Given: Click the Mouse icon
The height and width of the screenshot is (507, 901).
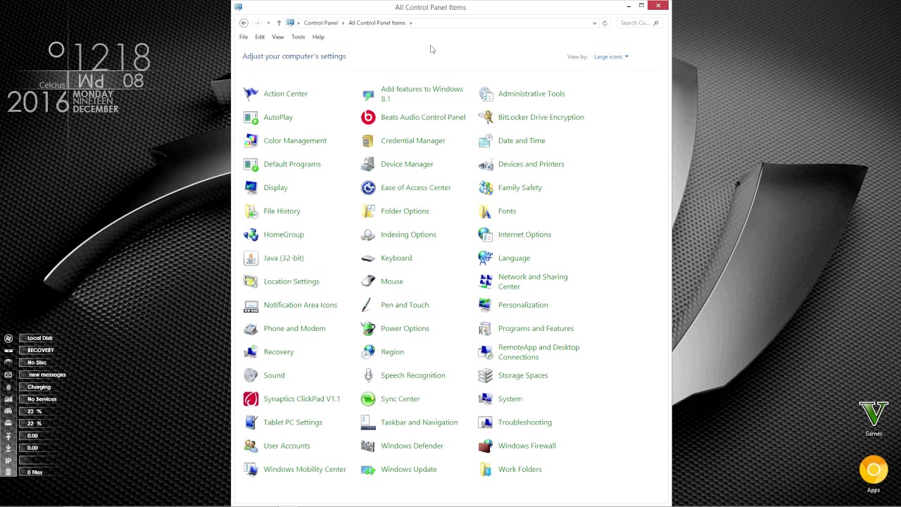Looking at the screenshot, I should coord(368,282).
